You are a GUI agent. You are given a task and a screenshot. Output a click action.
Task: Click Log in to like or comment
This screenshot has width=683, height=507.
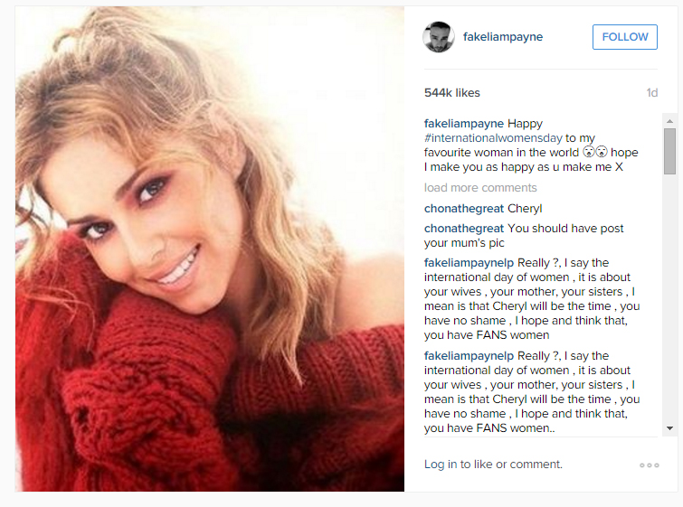(493, 465)
